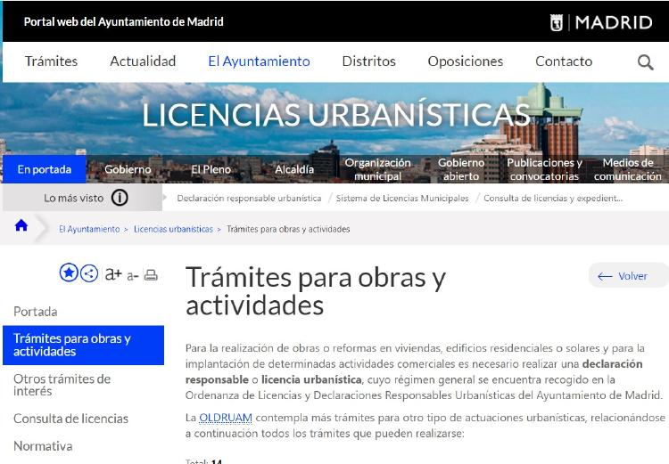Open Contacto menu item
Screen dimensions: 669x464
pyautogui.click(x=564, y=61)
